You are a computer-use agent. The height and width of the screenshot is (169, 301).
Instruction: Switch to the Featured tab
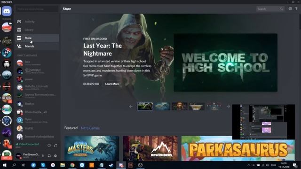click(x=71, y=128)
